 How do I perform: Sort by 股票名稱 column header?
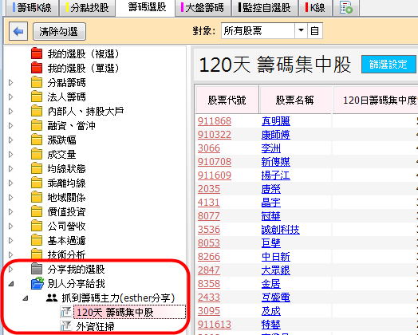pyautogui.click(x=295, y=100)
